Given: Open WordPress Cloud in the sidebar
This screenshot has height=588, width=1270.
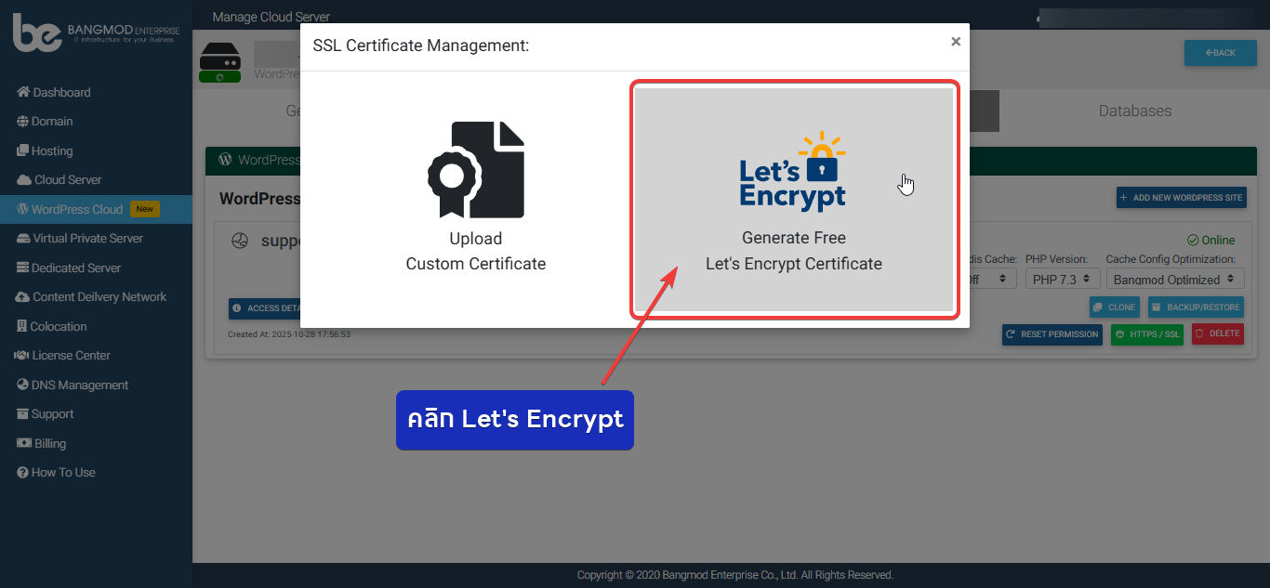Looking at the screenshot, I should point(77,209).
